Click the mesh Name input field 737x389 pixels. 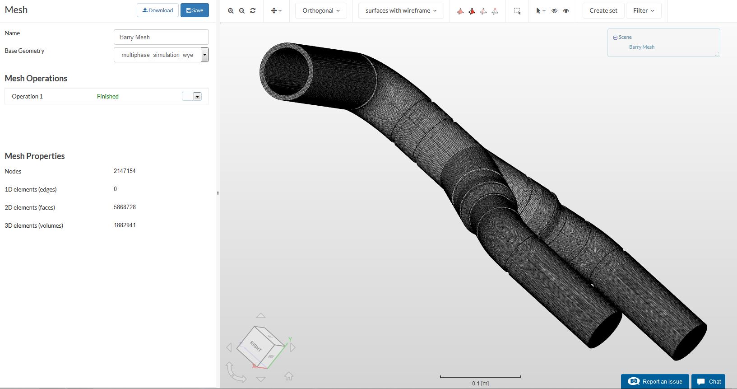(x=161, y=37)
